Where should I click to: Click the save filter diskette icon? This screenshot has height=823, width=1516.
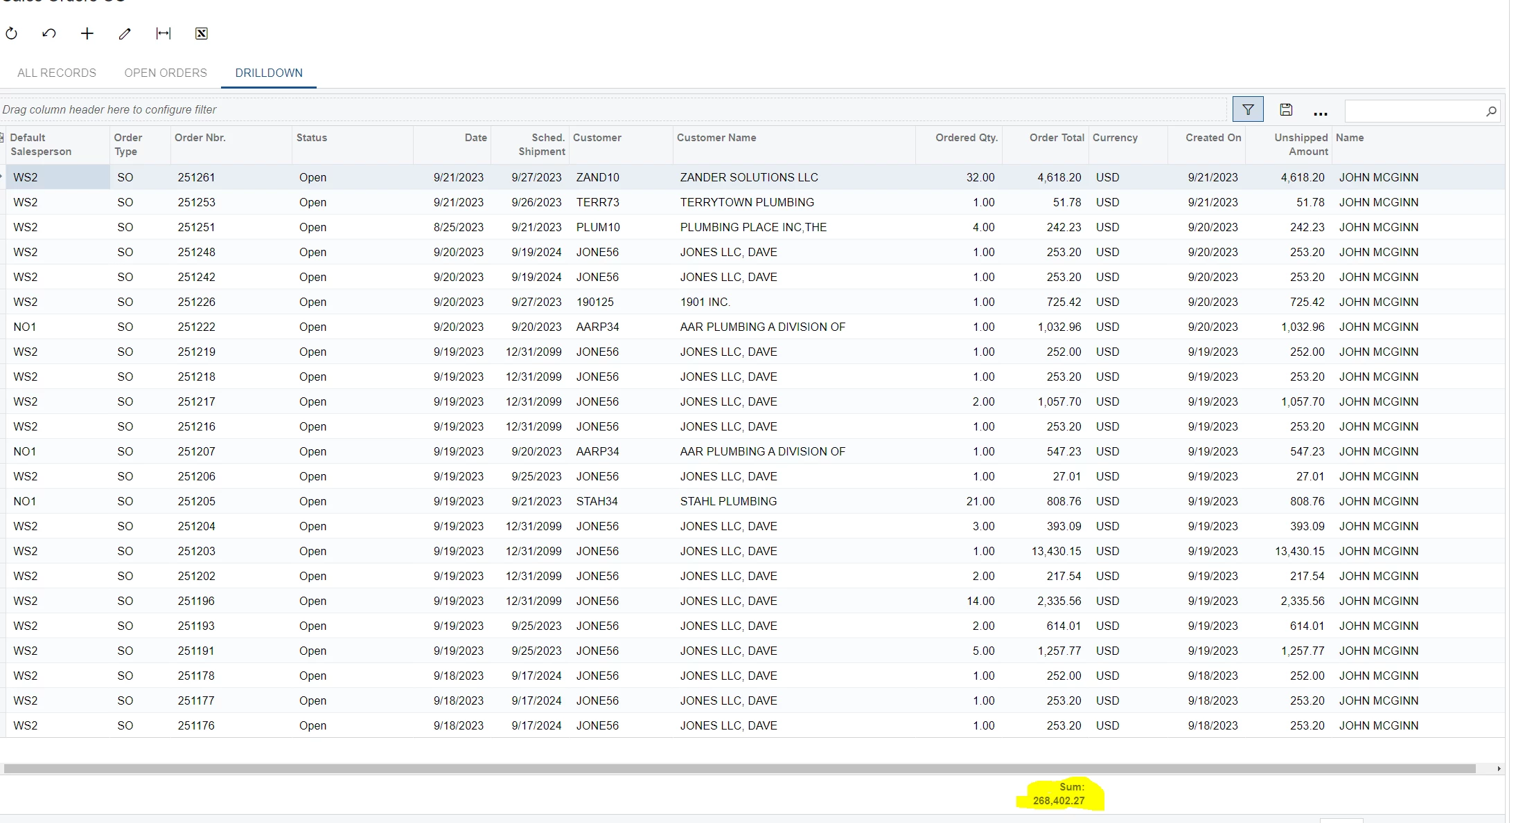coord(1286,109)
